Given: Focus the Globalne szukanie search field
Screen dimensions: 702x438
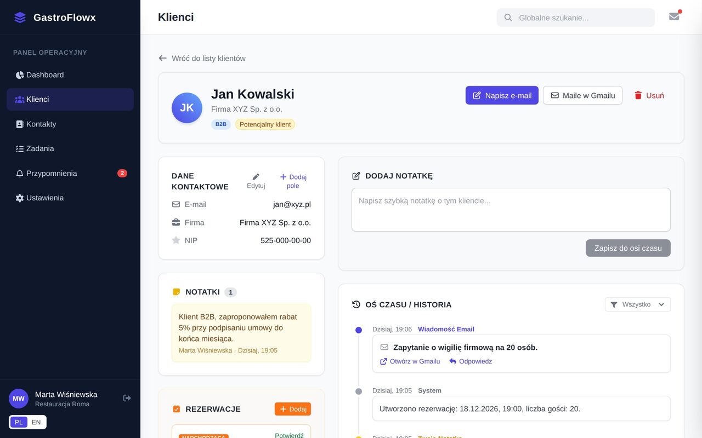Looking at the screenshot, I should coord(576,18).
